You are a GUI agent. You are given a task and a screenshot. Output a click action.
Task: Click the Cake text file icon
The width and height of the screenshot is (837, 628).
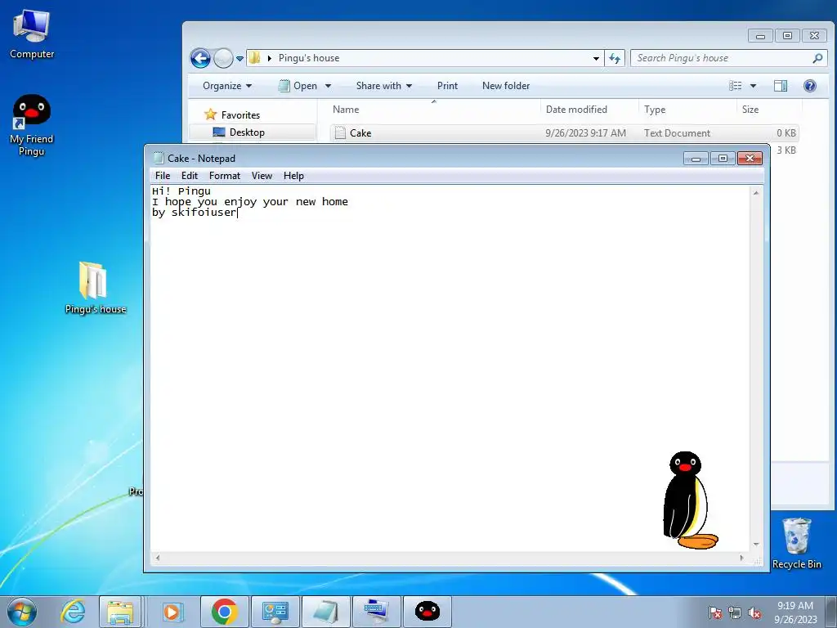(x=340, y=133)
